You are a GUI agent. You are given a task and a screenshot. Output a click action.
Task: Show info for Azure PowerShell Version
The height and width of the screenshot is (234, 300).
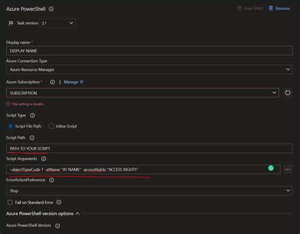pyautogui.click(x=58, y=226)
